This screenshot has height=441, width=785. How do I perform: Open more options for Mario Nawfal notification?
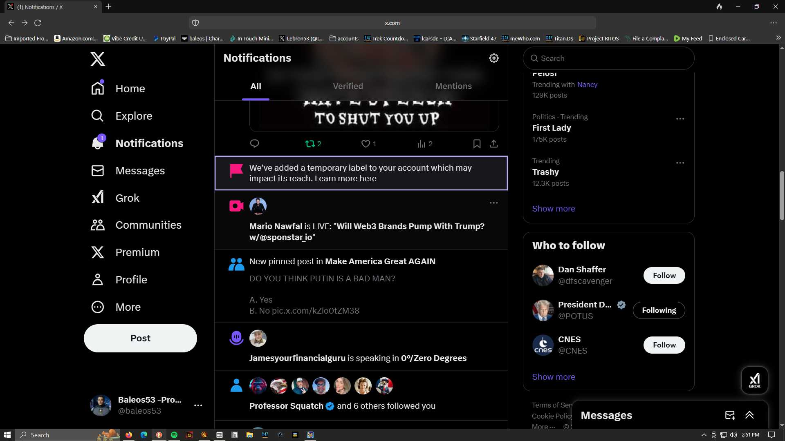[494, 203]
